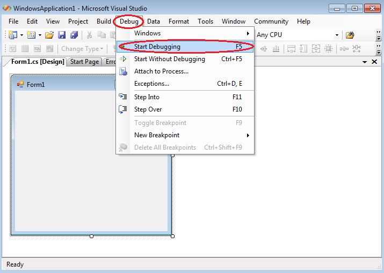
Task: Minimize the Visual Studio window
Action: click(337, 9)
